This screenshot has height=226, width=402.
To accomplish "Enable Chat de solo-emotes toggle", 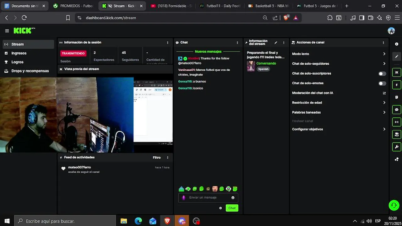I will click(382, 83).
